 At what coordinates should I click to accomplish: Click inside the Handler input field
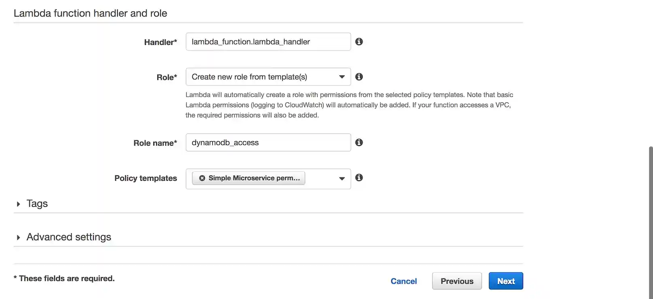tap(268, 41)
